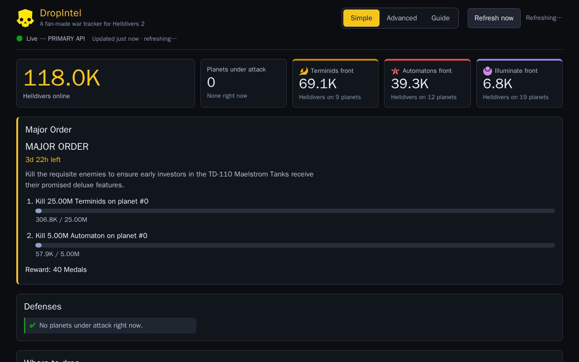The width and height of the screenshot is (579, 362).
Task: Click Helldivers on 12 planets text
Action: [424, 97]
